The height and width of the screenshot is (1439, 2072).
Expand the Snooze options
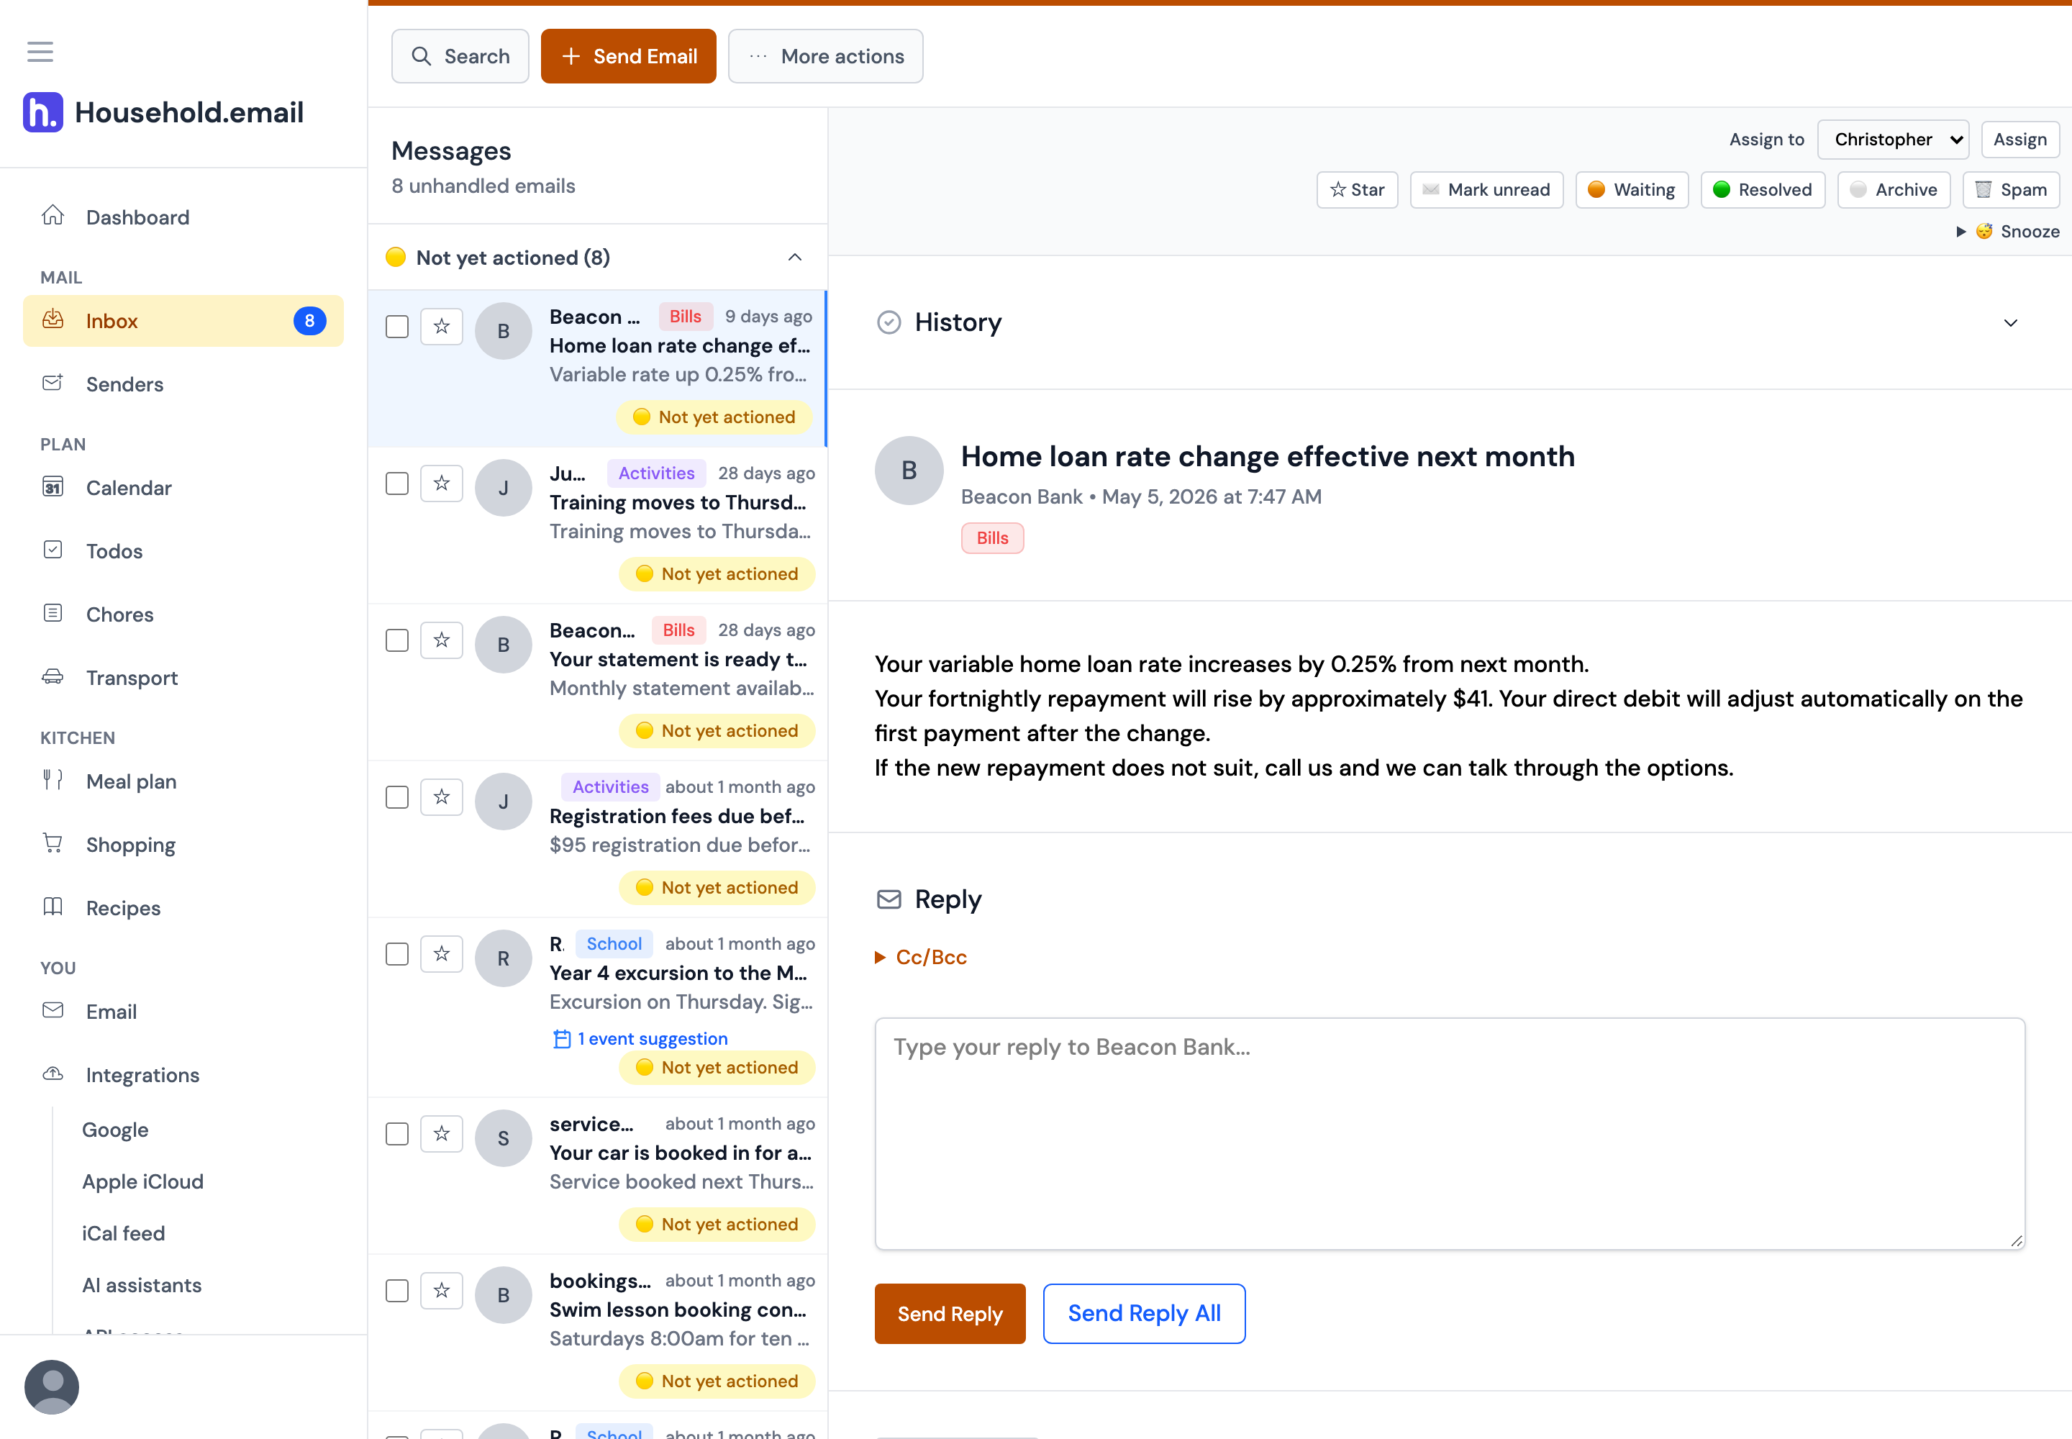click(2008, 232)
